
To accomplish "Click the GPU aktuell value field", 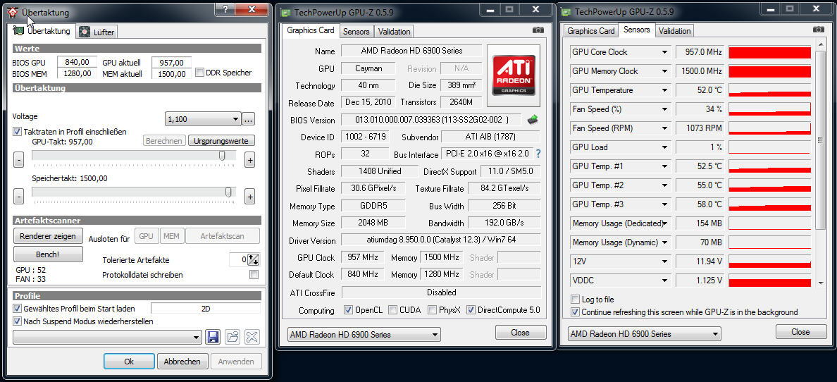I will [x=171, y=63].
